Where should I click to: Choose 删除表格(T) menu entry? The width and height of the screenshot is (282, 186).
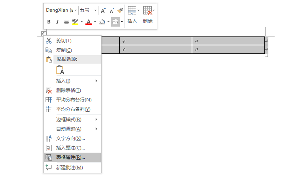(x=72, y=90)
